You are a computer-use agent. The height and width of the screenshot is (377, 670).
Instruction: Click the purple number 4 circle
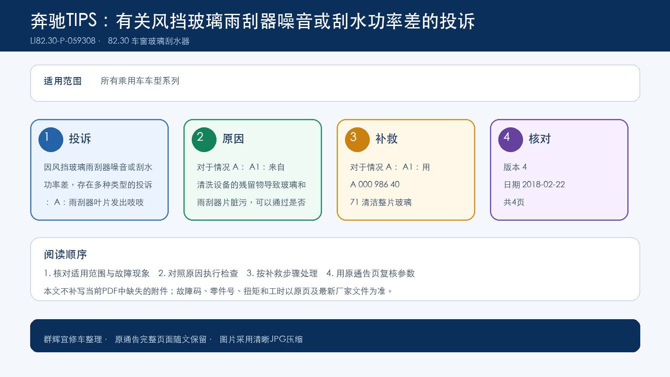510,139
